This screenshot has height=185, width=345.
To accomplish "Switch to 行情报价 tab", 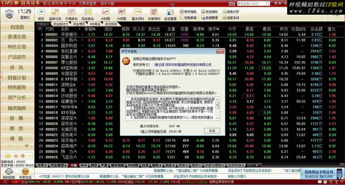I will click(x=43, y=24).
